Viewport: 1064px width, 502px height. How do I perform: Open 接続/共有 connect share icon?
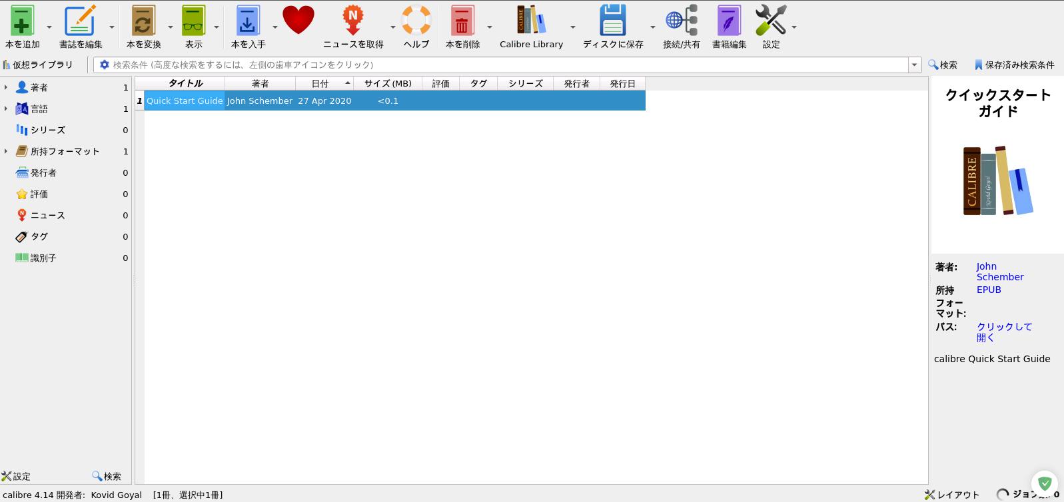tap(681, 20)
